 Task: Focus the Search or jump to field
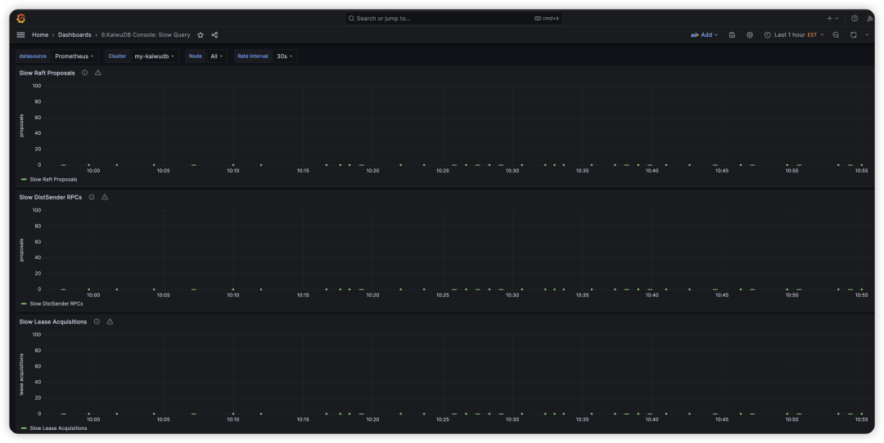(x=453, y=19)
